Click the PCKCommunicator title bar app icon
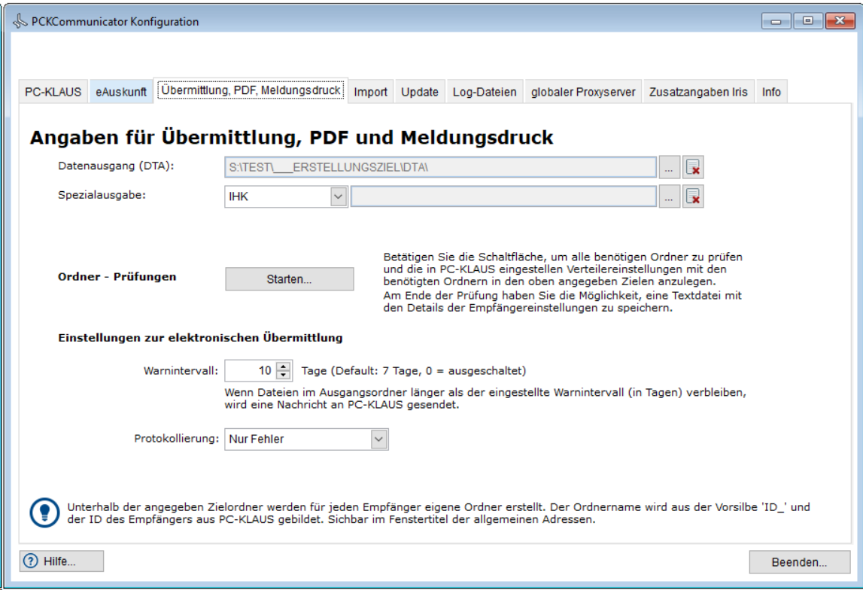This screenshot has height=590, width=863. click(20, 22)
